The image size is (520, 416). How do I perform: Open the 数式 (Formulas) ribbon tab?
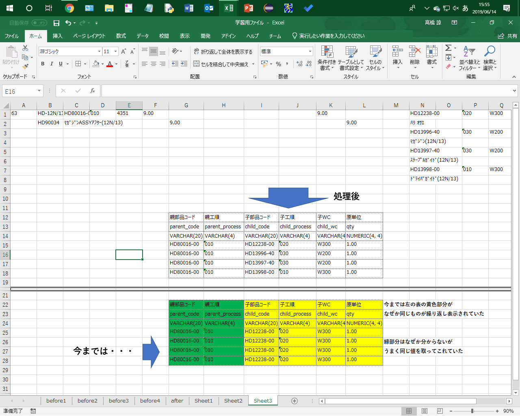(x=121, y=36)
